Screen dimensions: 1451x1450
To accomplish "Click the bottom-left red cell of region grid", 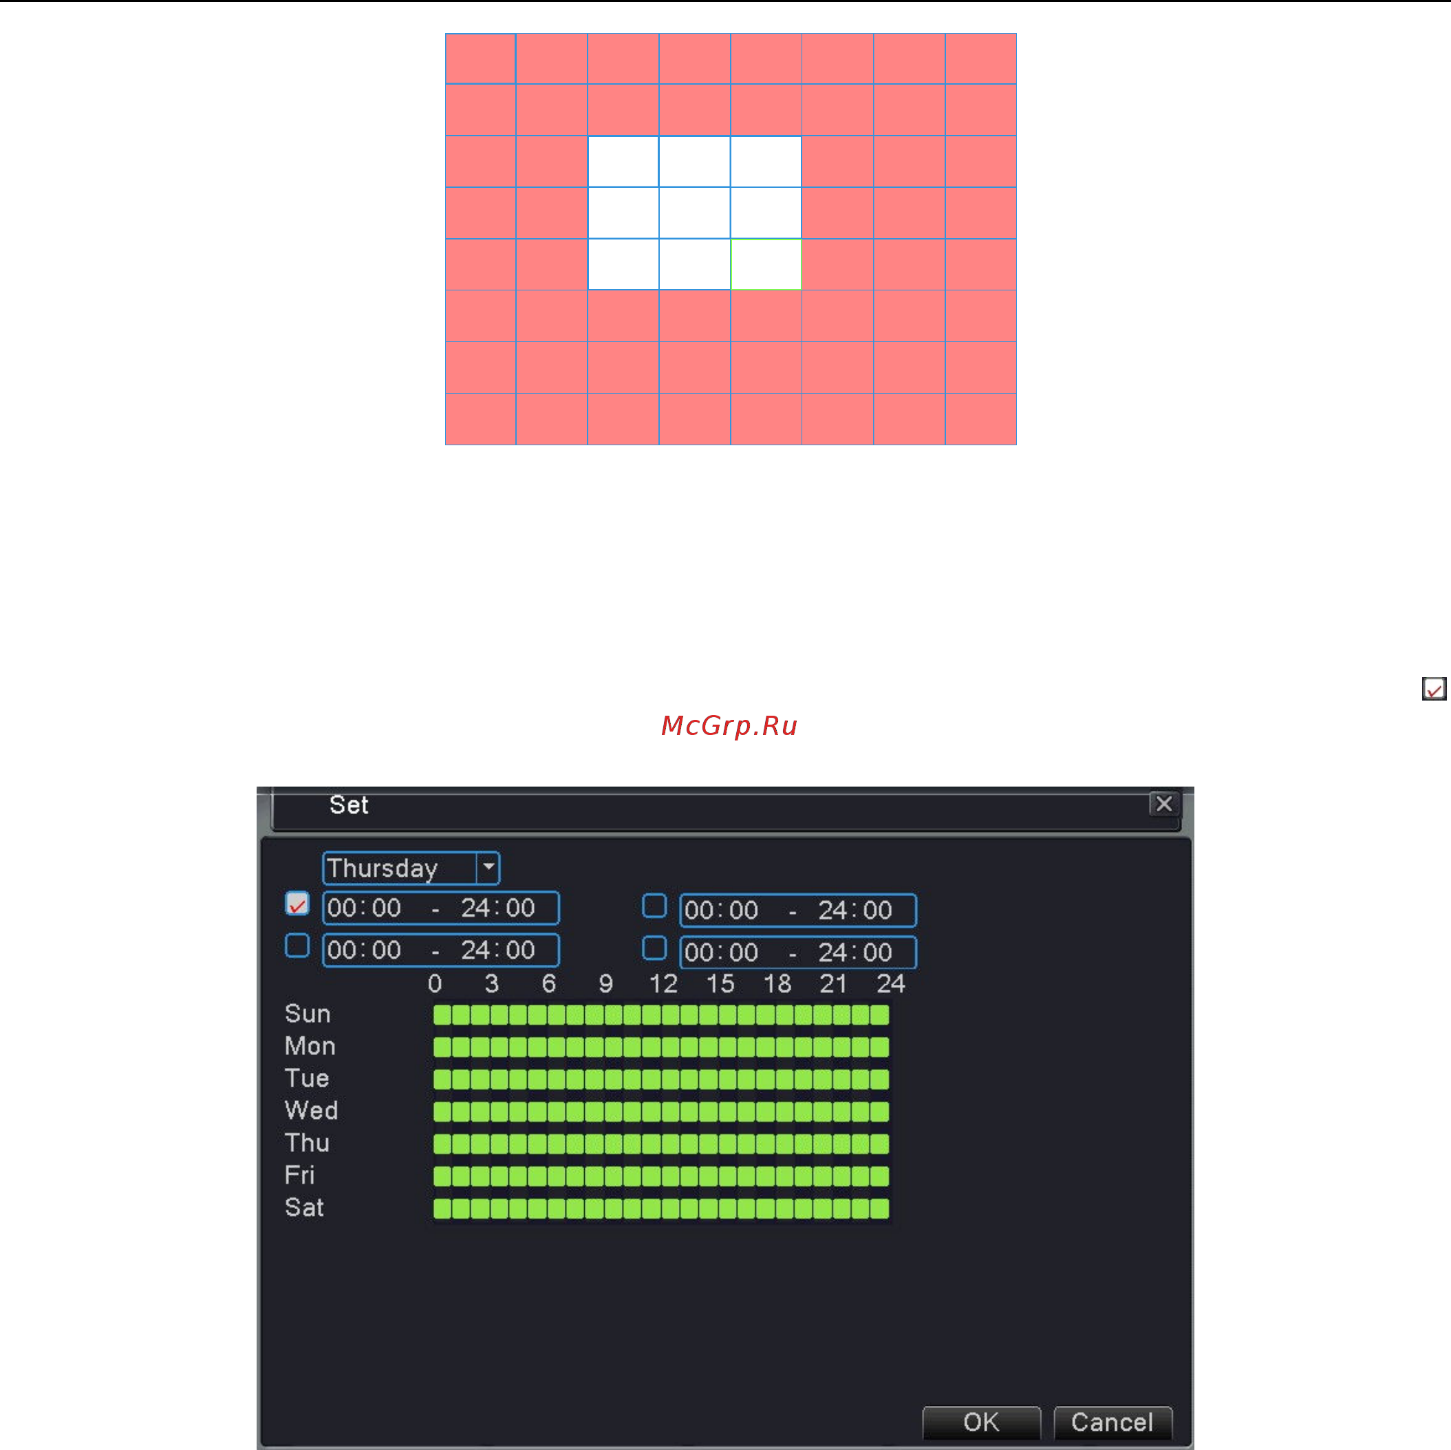I will (x=480, y=418).
